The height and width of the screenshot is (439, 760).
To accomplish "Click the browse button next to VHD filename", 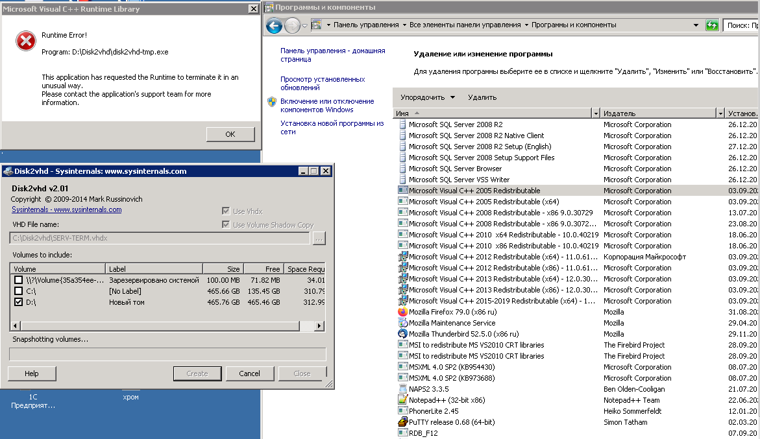I will [x=319, y=238].
